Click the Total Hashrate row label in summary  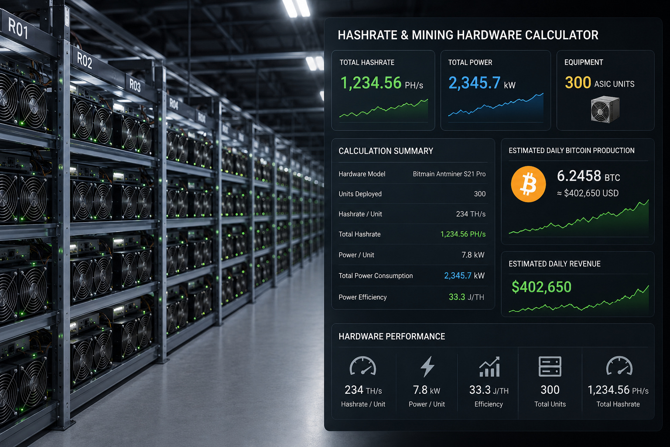pyautogui.click(x=359, y=234)
